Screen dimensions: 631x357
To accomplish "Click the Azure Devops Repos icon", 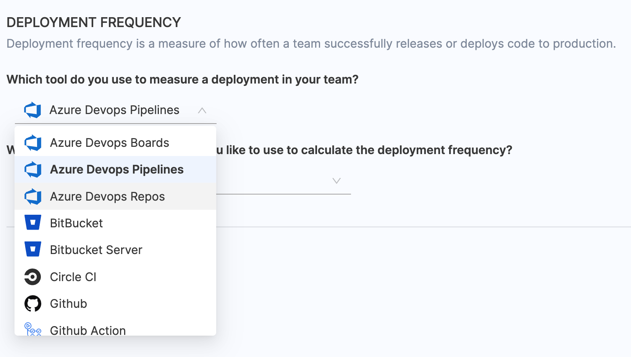I will point(33,197).
